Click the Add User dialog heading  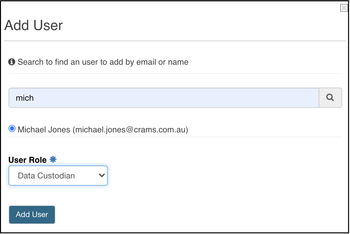point(34,25)
